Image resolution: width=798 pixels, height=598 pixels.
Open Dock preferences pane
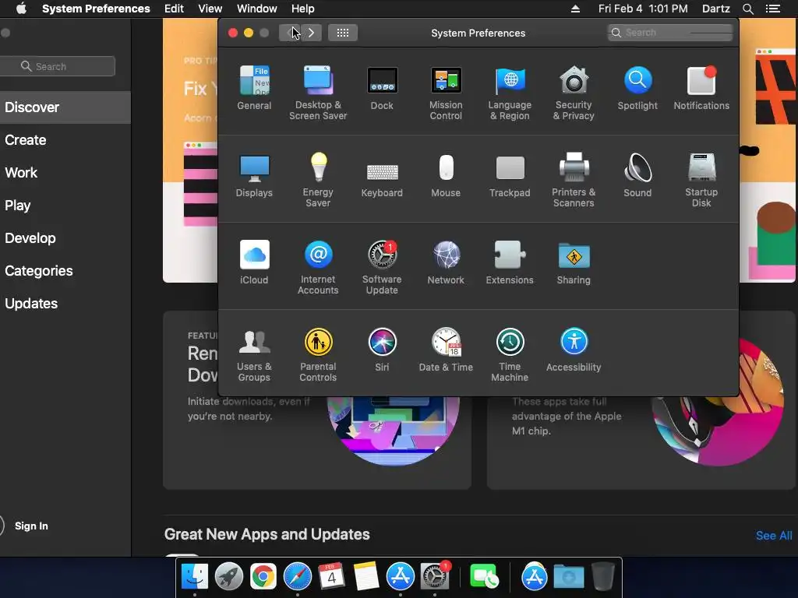pyautogui.click(x=382, y=87)
